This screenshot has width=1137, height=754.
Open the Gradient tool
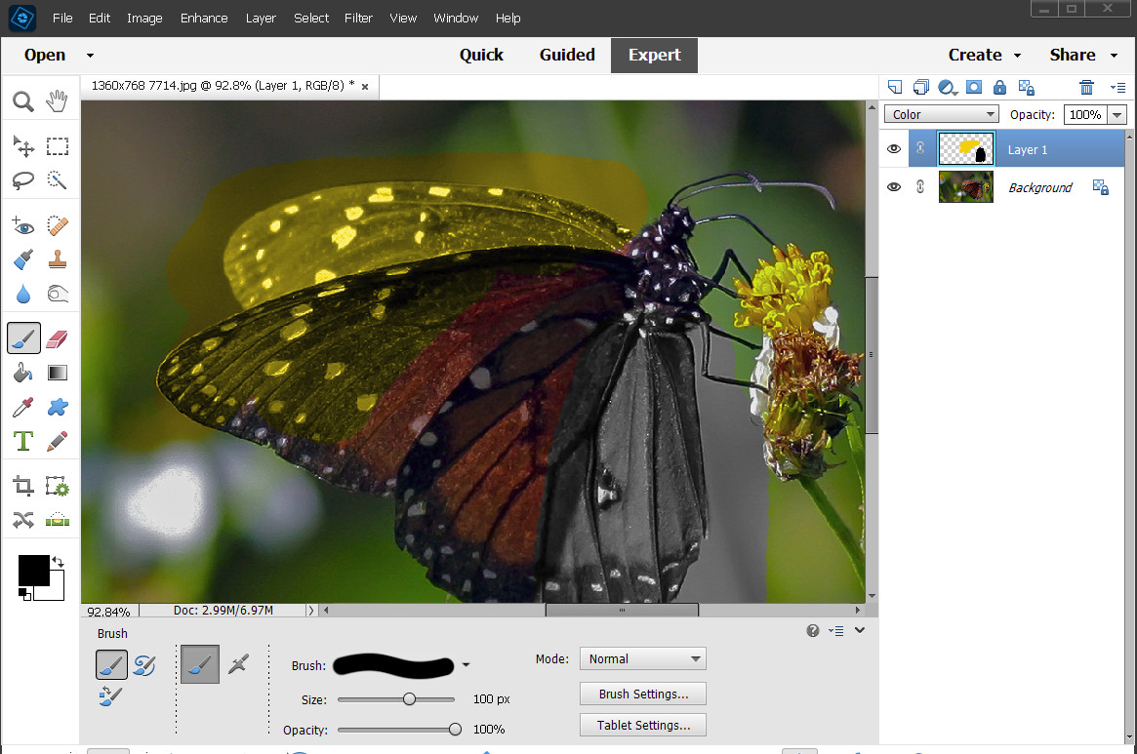pos(57,372)
